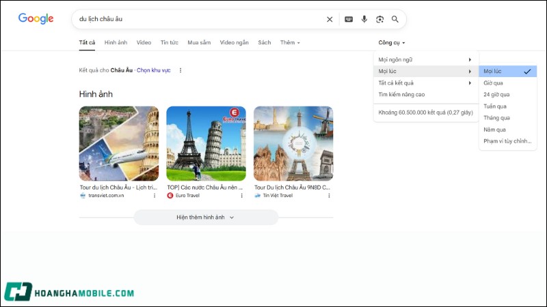Choose the Tuần qua time filter
547x307 pixels.
click(495, 106)
